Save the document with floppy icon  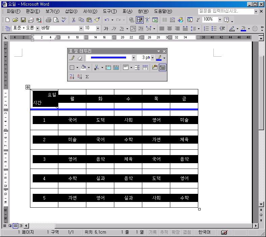click(23, 20)
